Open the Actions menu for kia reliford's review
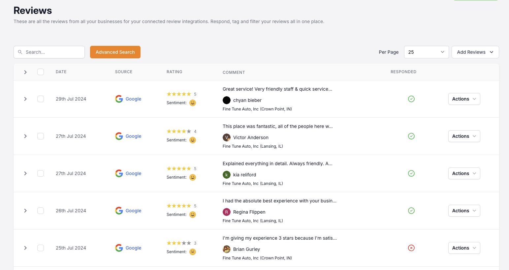509x270 pixels. point(464,173)
